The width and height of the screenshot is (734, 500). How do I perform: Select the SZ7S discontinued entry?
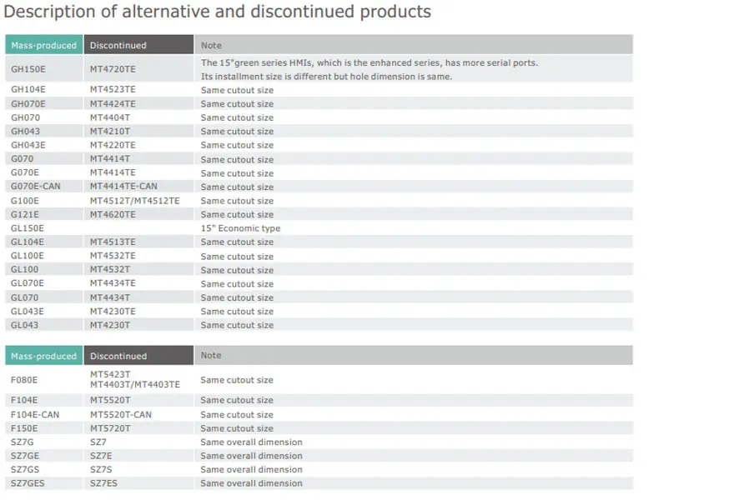100,469
